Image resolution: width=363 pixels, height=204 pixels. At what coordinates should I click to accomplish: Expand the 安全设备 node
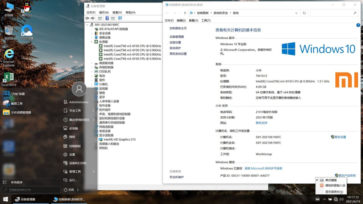[92, 33]
